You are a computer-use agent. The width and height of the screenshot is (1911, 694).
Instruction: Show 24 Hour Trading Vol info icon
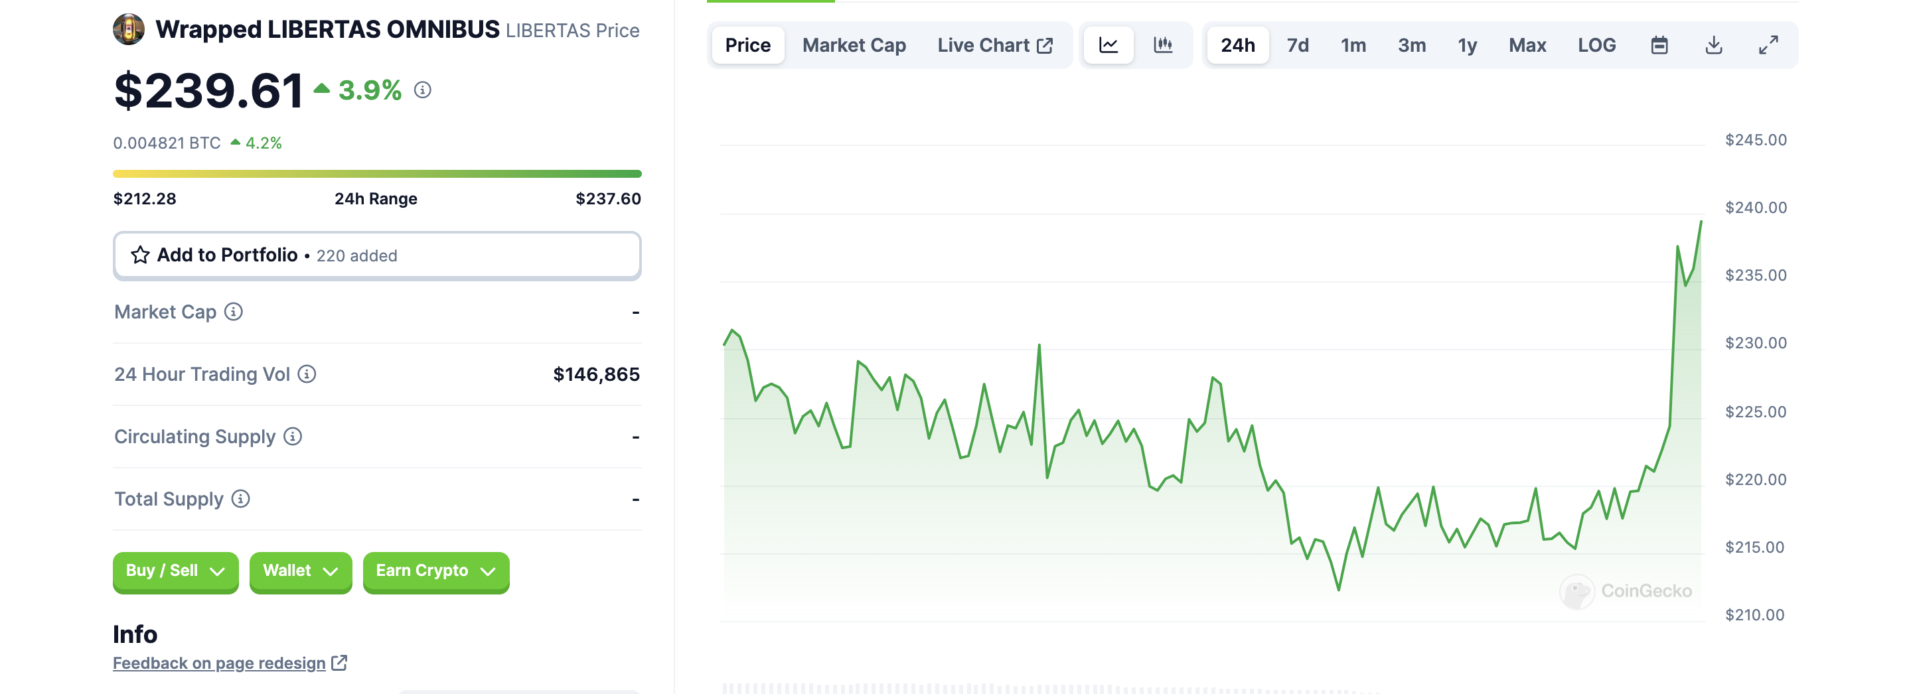click(307, 374)
